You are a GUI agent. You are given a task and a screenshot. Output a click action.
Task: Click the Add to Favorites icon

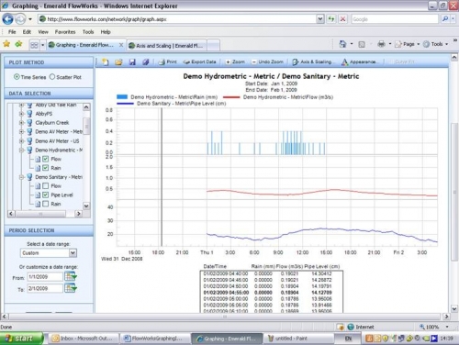(x=19, y=44)
